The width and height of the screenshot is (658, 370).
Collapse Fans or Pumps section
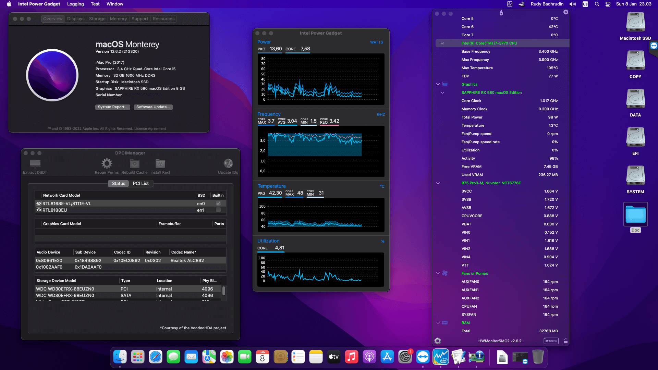coord(438,273)
